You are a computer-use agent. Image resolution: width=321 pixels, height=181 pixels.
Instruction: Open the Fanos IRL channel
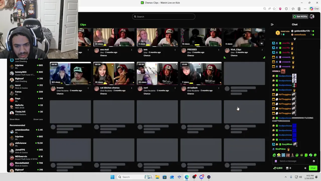click(26, 93)
